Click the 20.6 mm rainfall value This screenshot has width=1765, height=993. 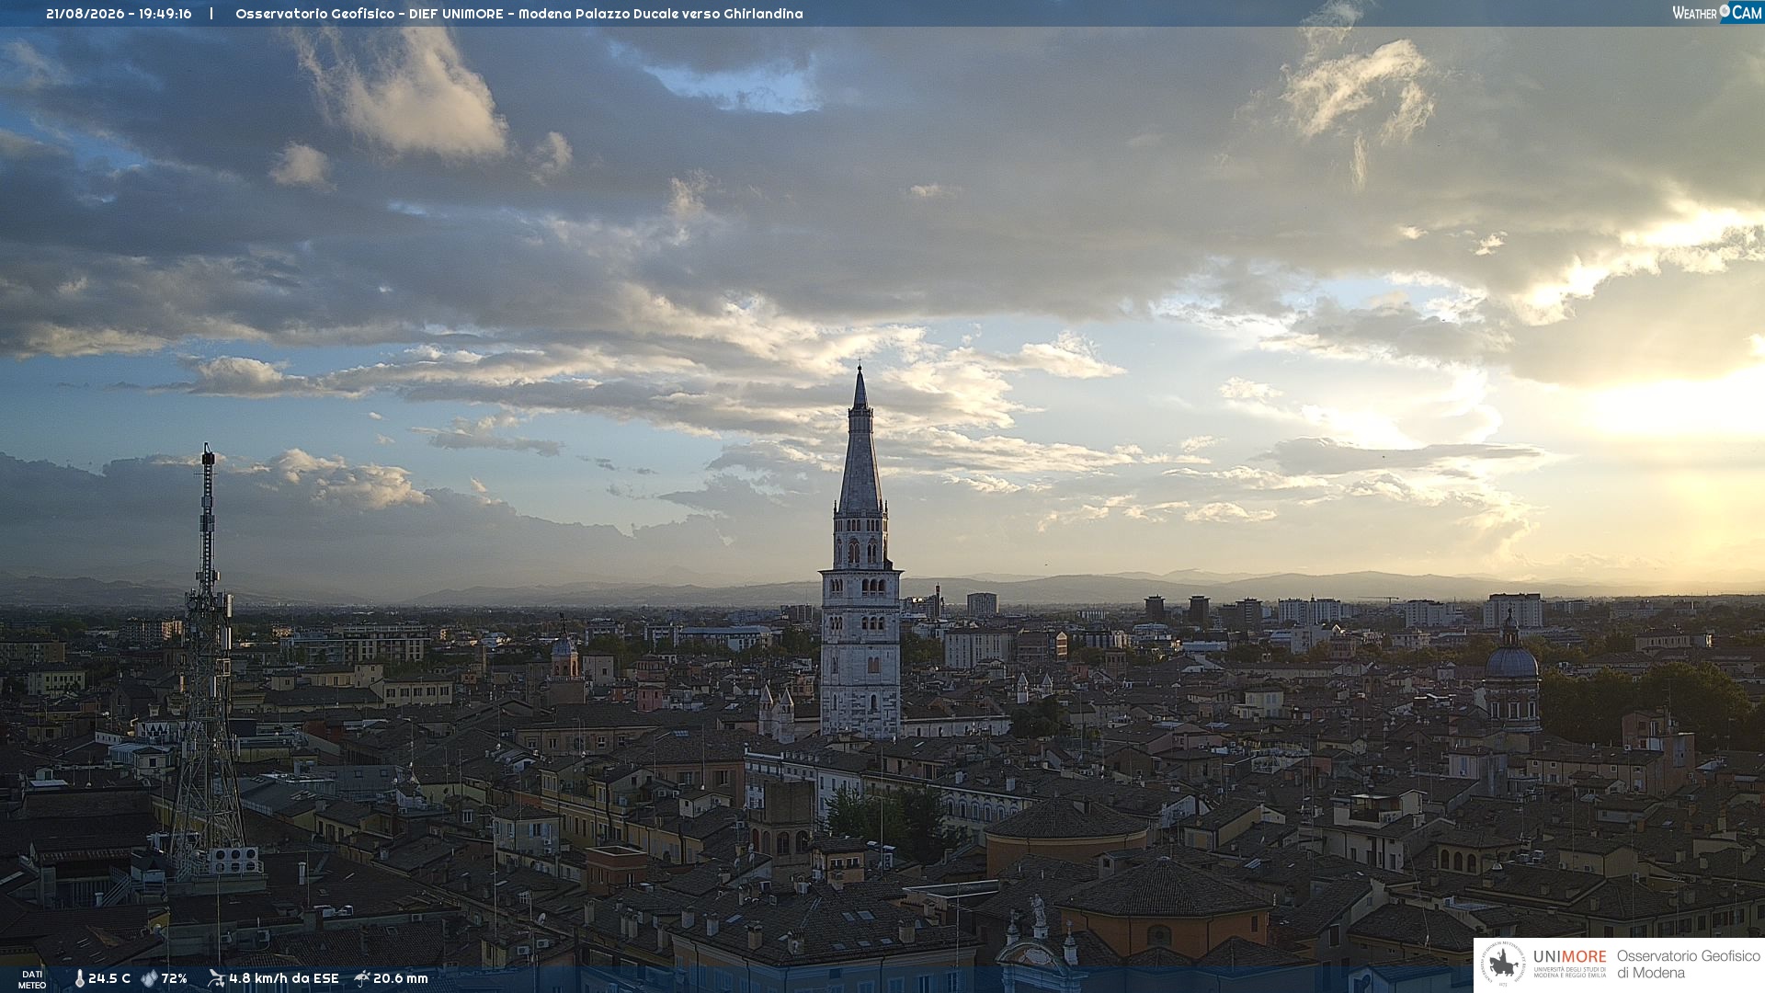(401, 978)
